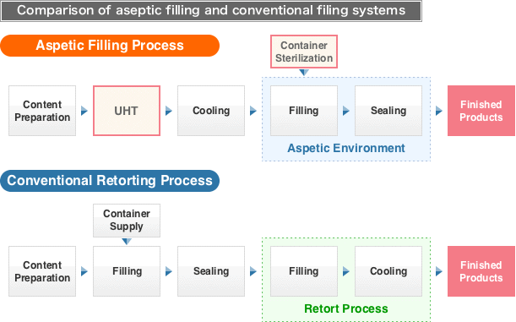Click the blue arrow below Container Supply
Screen dimensions: 516x322
pos(127,242)
